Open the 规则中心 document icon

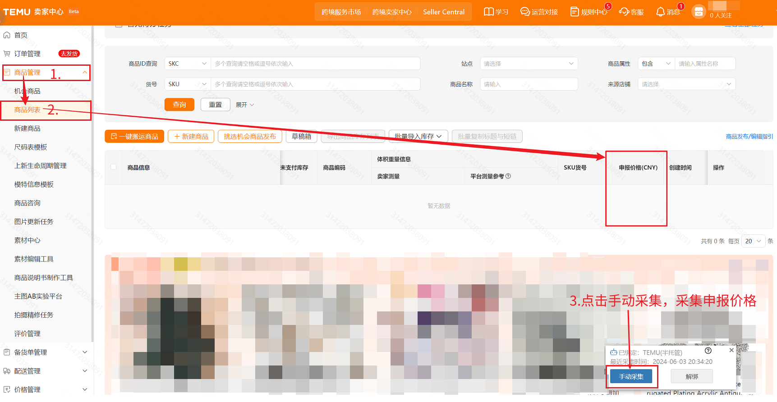[575, 12]
